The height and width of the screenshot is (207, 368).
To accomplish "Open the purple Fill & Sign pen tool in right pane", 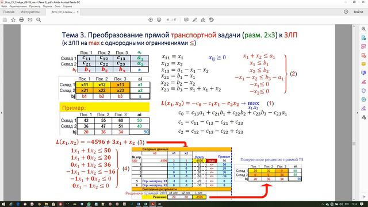I will (363, 108).
